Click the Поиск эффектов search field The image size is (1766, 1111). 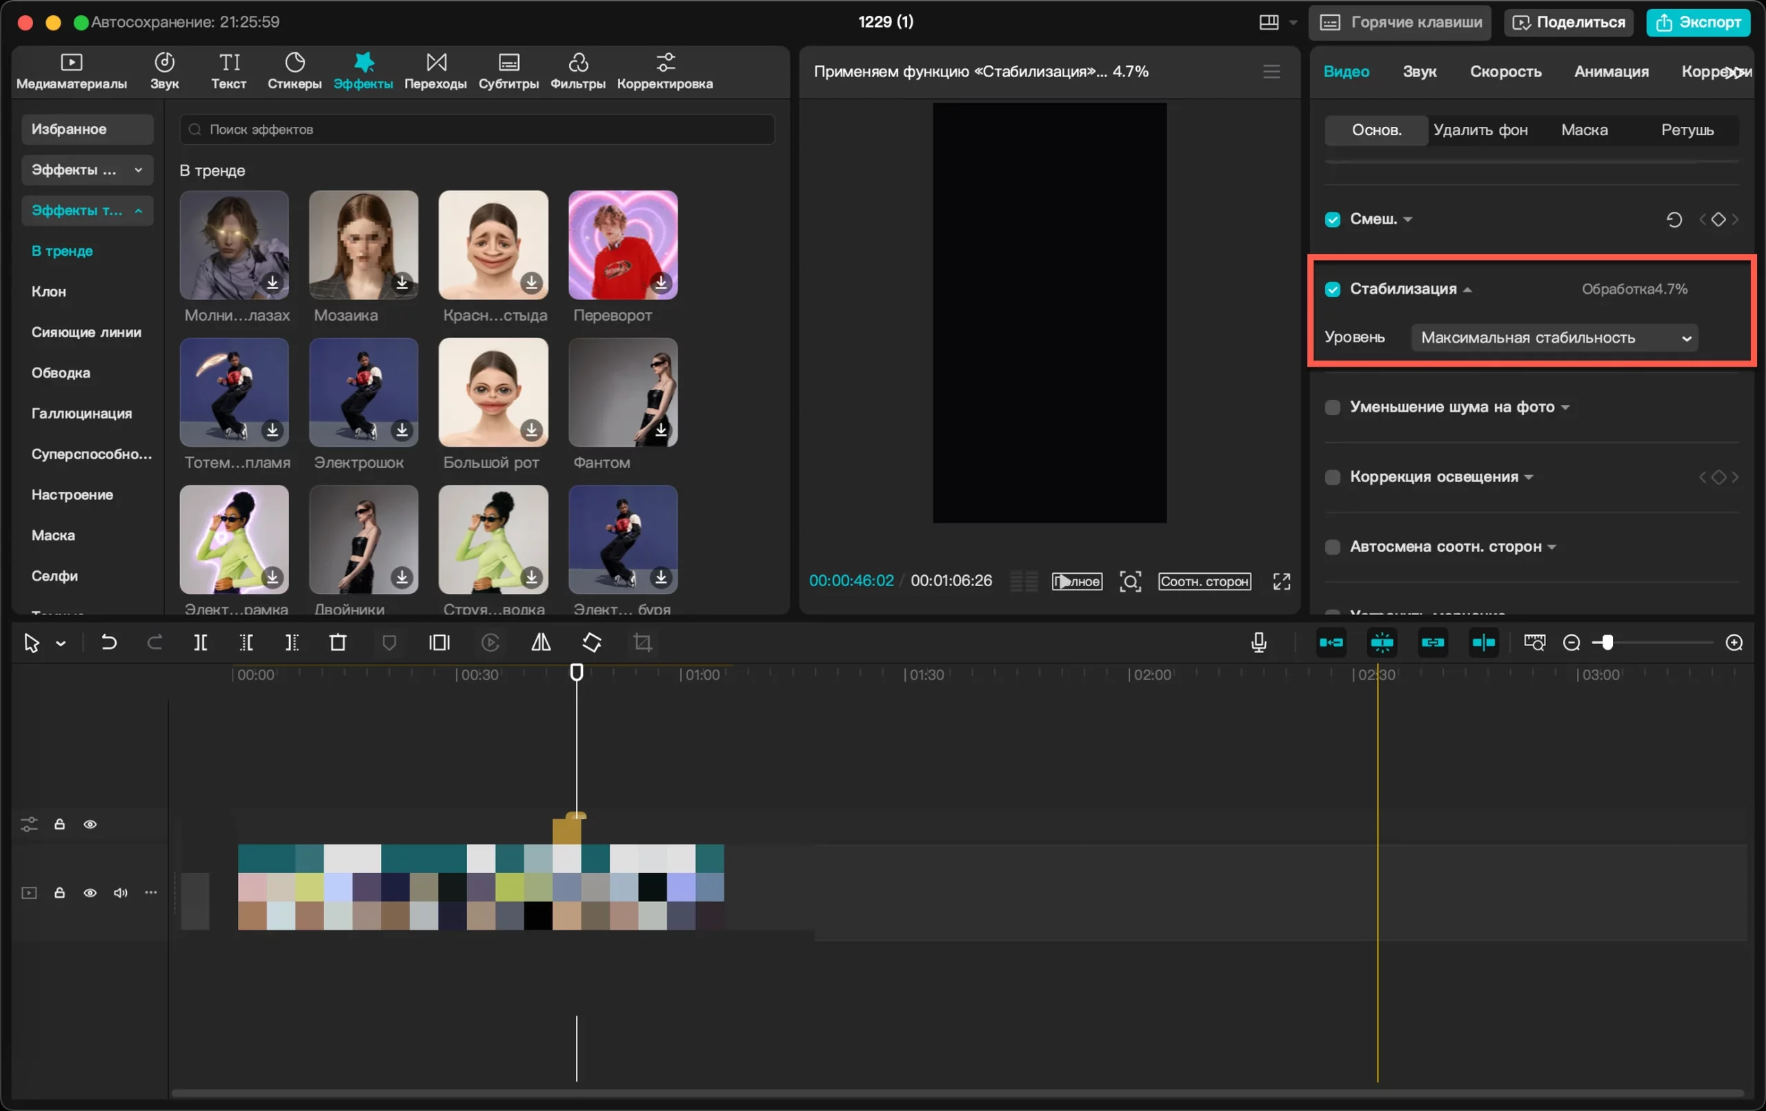477,129
